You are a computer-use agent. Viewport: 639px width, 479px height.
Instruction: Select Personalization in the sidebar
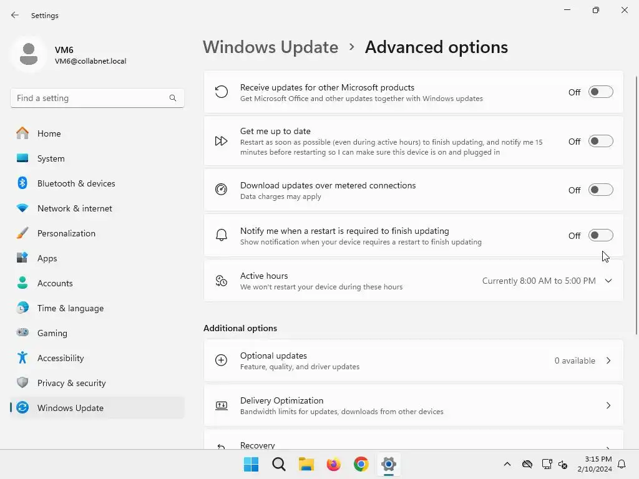[97, 233]
